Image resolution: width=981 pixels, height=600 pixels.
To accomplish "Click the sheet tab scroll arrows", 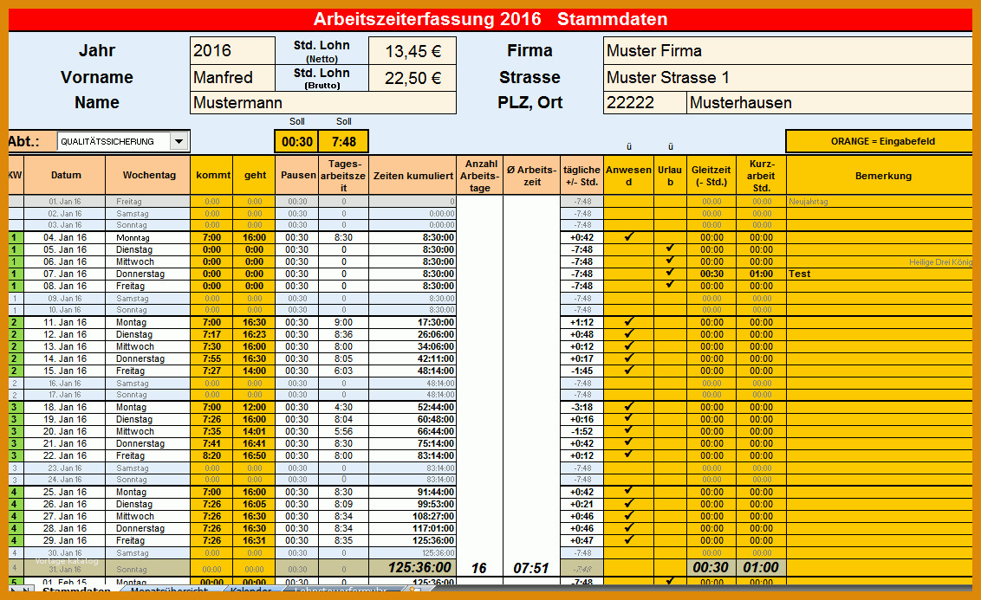I will (x=17, y=592).
